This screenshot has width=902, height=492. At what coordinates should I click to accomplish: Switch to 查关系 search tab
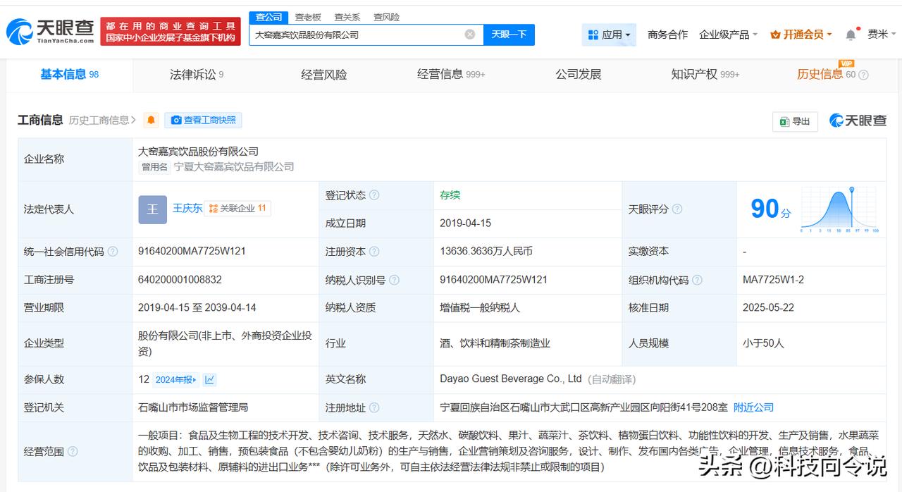pos(347,17)
